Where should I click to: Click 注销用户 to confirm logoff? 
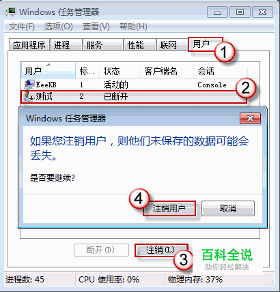pyautogui.click(x=169, y=208)
